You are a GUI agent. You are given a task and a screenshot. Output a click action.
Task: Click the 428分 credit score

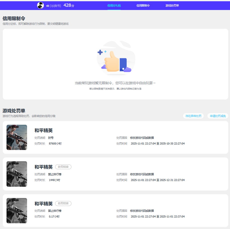click(x=69, y=5)
